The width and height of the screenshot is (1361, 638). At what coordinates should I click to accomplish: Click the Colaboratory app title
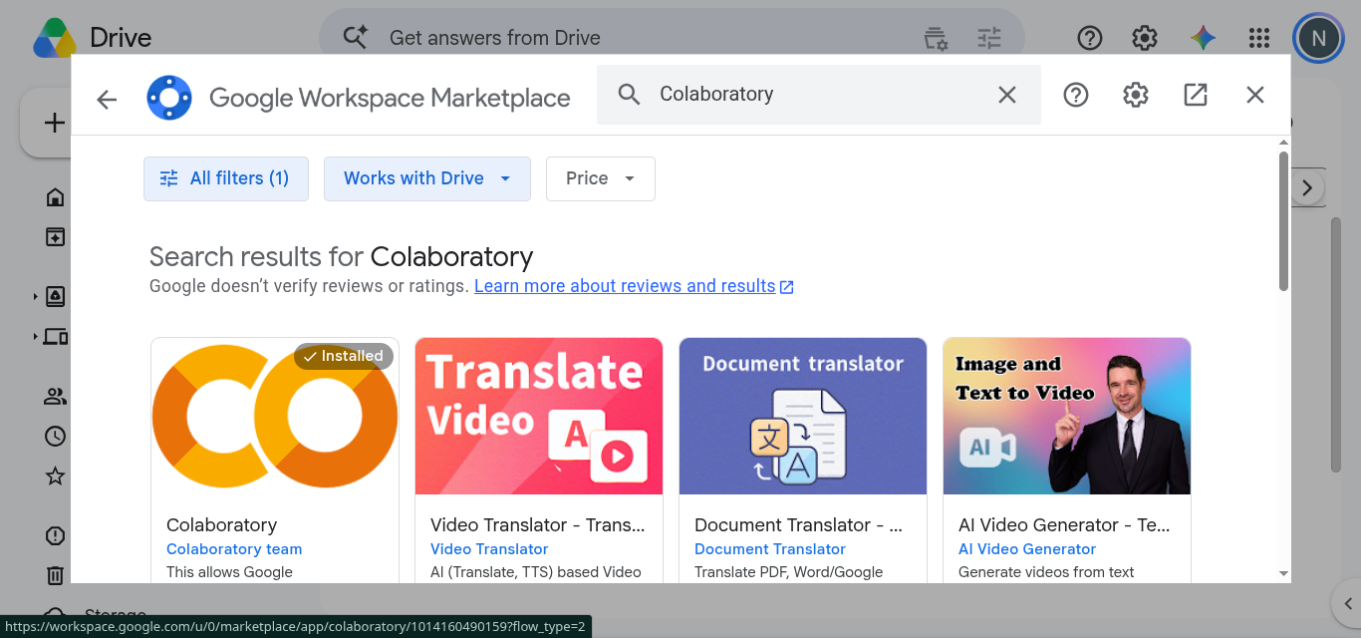pyautogui.click(x=221, y=525)
